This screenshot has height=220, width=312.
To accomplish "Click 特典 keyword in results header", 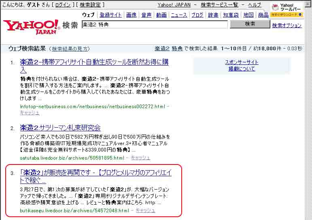I will point(177,49).
